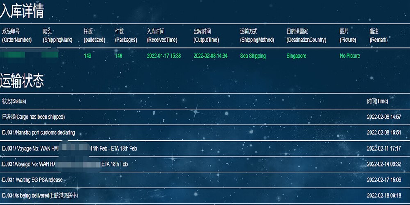Select the 149 value under Packages
The height and width of the screenshot is (205, 410).
coord(118,56)
